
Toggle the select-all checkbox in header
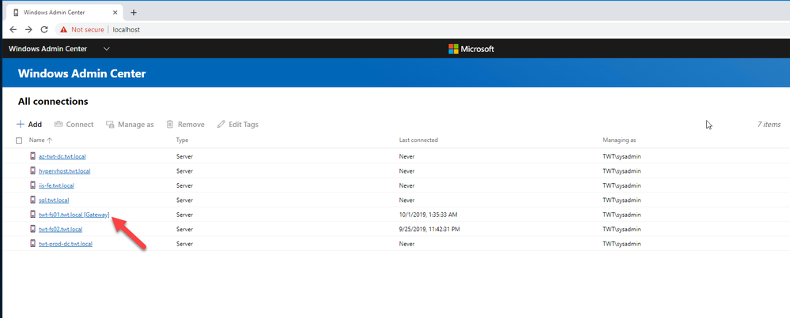pos(19,140)
